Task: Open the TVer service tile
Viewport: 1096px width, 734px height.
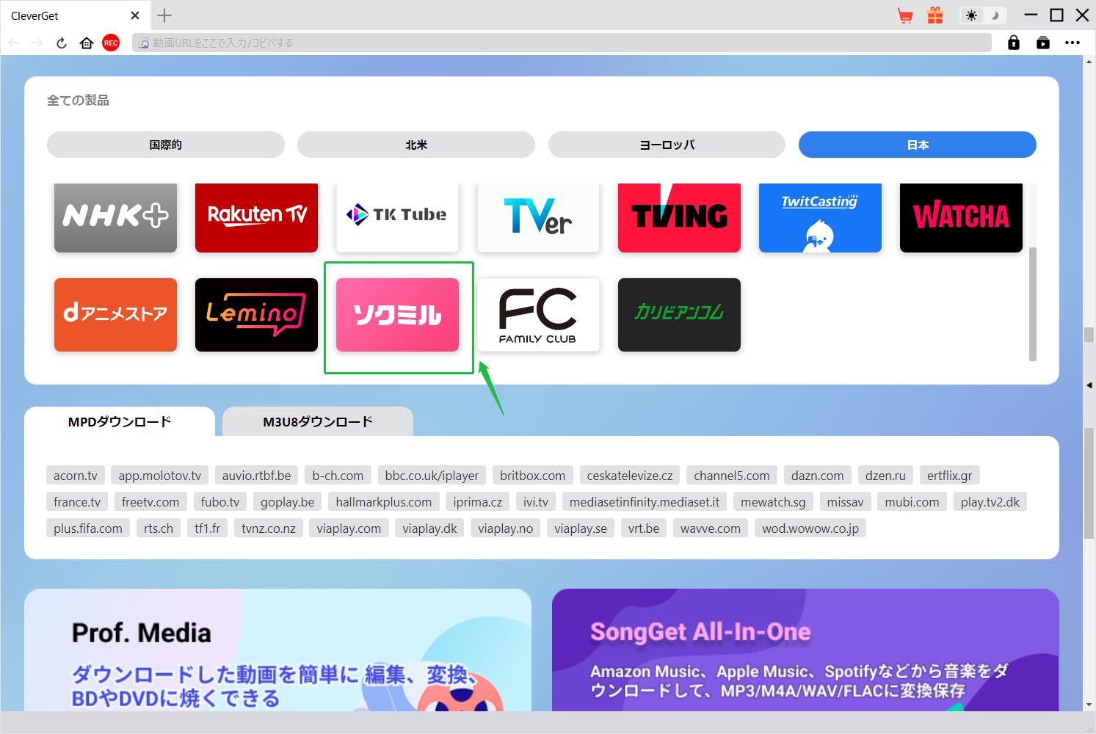Action: [538, 217]
